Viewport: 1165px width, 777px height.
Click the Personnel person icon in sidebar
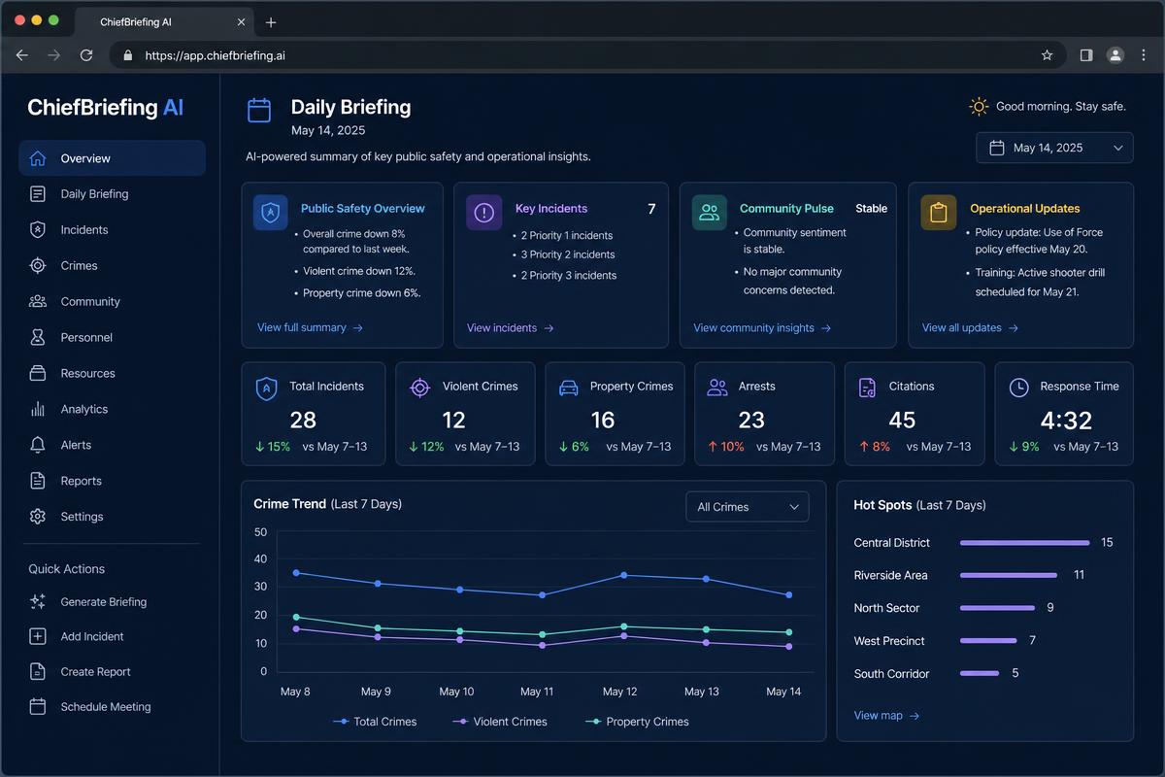pyautogui.click(x=38, y=337)
